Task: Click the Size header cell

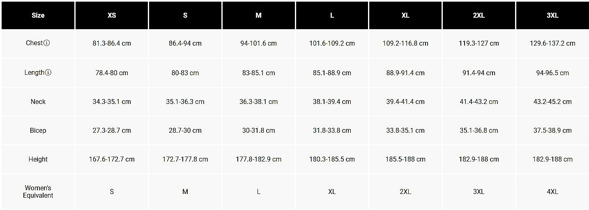Action: (38, 15)
